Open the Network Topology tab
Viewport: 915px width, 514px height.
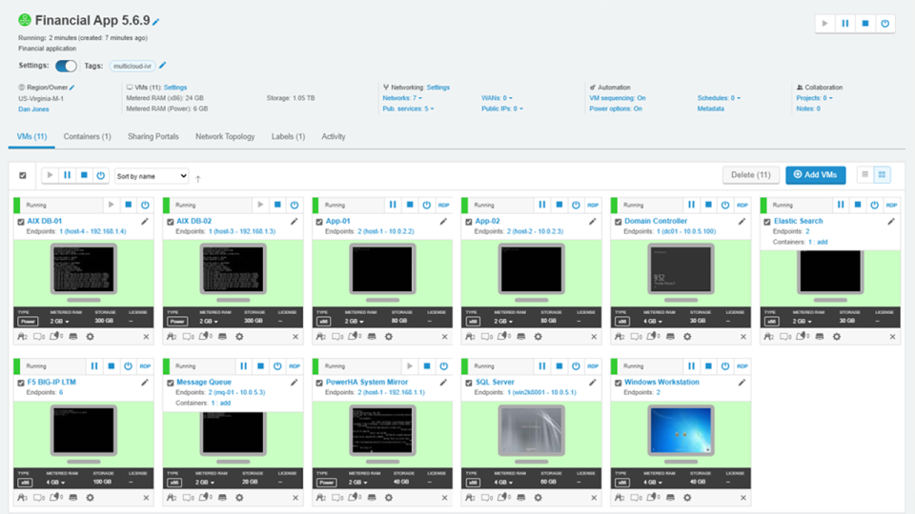[225, 136]
